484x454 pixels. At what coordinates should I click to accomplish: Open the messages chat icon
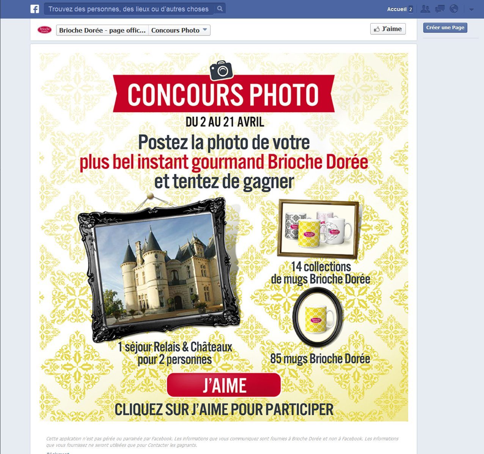[440, 9]
